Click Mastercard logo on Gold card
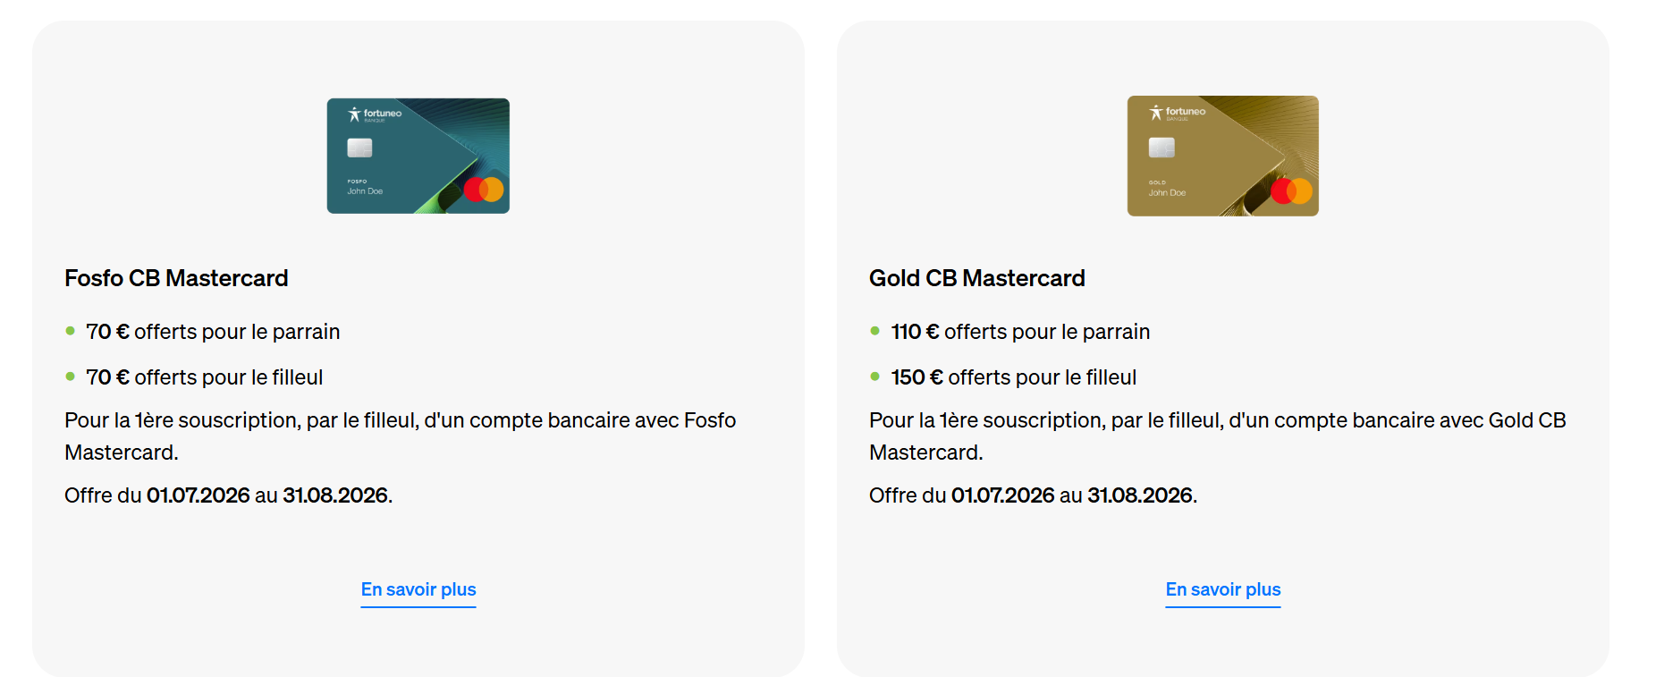The width and height of the screenshot is (1664, 677). click(x=1291, y=190)
